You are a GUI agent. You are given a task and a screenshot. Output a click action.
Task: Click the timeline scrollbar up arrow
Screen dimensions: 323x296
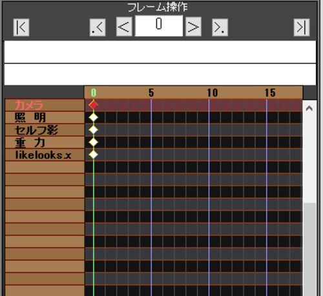309,108
